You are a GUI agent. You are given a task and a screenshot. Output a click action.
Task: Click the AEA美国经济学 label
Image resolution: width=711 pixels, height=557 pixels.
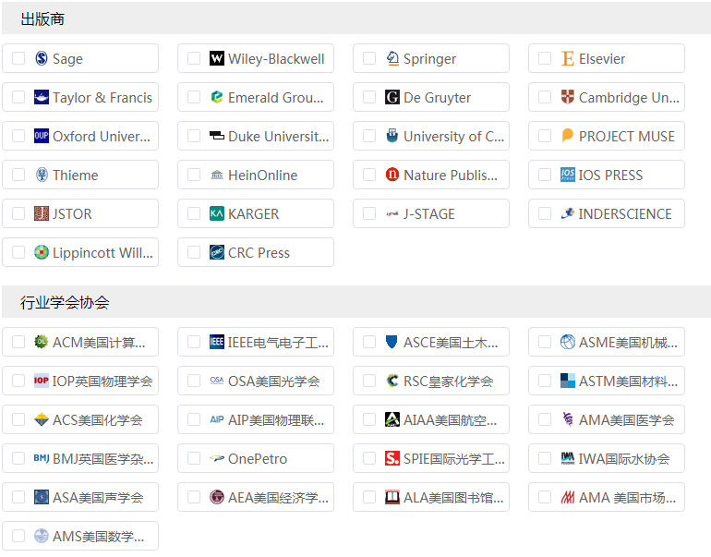(x=278, y=498)
